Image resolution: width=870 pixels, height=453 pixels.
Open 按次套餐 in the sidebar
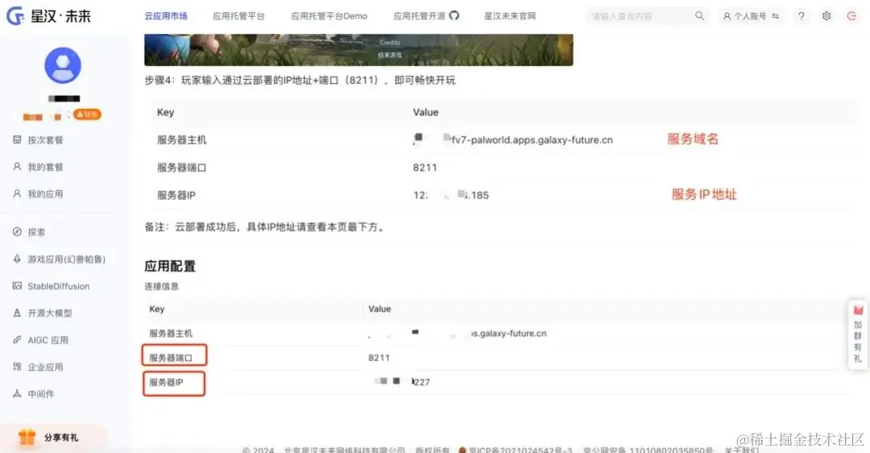coord(45,140)
